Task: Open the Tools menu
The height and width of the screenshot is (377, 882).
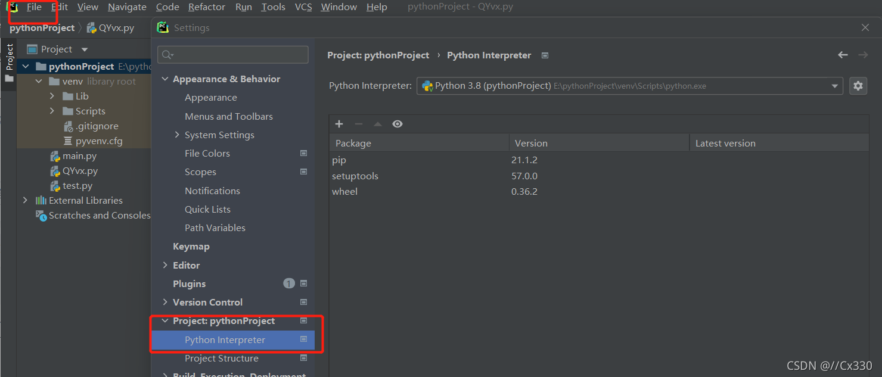Action: (x=273, y=7)
